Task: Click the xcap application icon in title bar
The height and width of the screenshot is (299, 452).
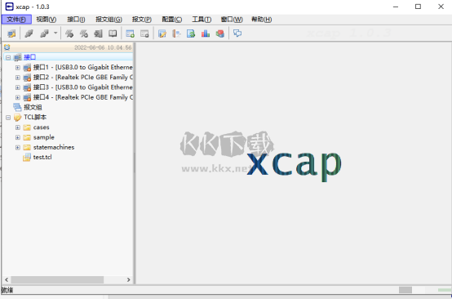Action: click(9, 7)
